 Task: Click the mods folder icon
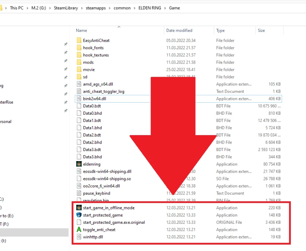[79, 62]
